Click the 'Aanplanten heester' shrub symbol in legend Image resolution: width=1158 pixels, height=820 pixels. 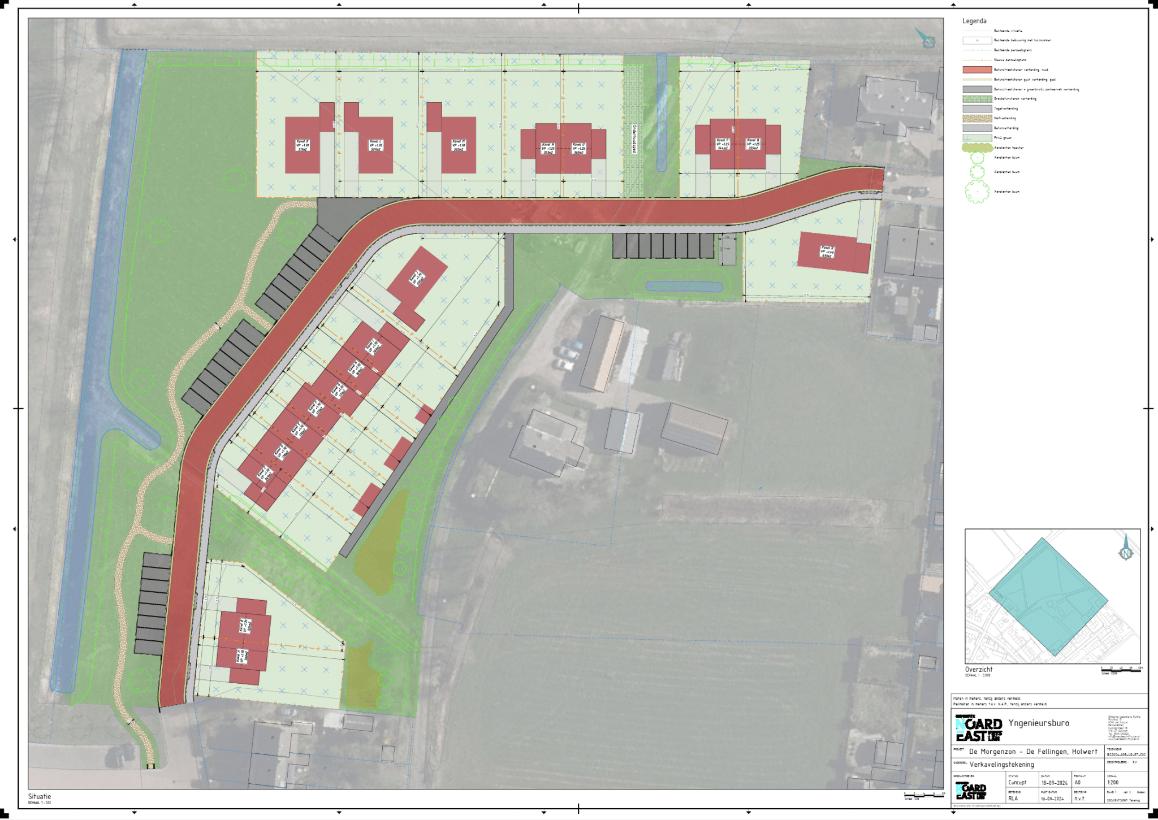[x=977, y=148]
